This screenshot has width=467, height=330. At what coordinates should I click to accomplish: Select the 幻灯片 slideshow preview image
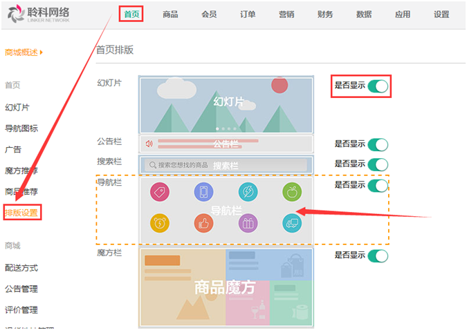(226, 104)
